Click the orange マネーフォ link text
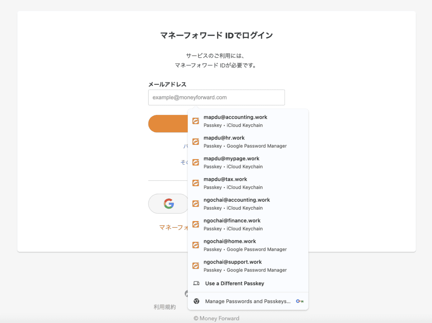The height and width of the screenshot is (323, 432). pos(173,227)
